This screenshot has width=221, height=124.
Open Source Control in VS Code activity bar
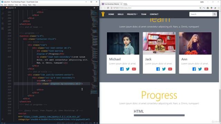[2, 18]
